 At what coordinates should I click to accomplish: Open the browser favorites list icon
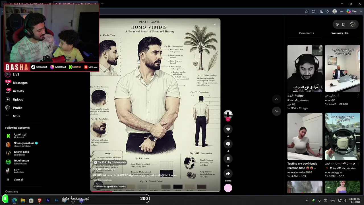(x=328, y=11)
